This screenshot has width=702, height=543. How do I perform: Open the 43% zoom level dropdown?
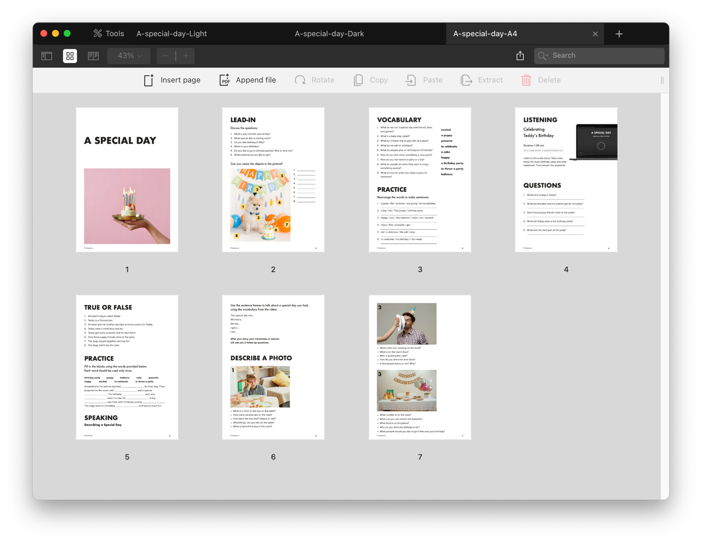tap(129, 56)
